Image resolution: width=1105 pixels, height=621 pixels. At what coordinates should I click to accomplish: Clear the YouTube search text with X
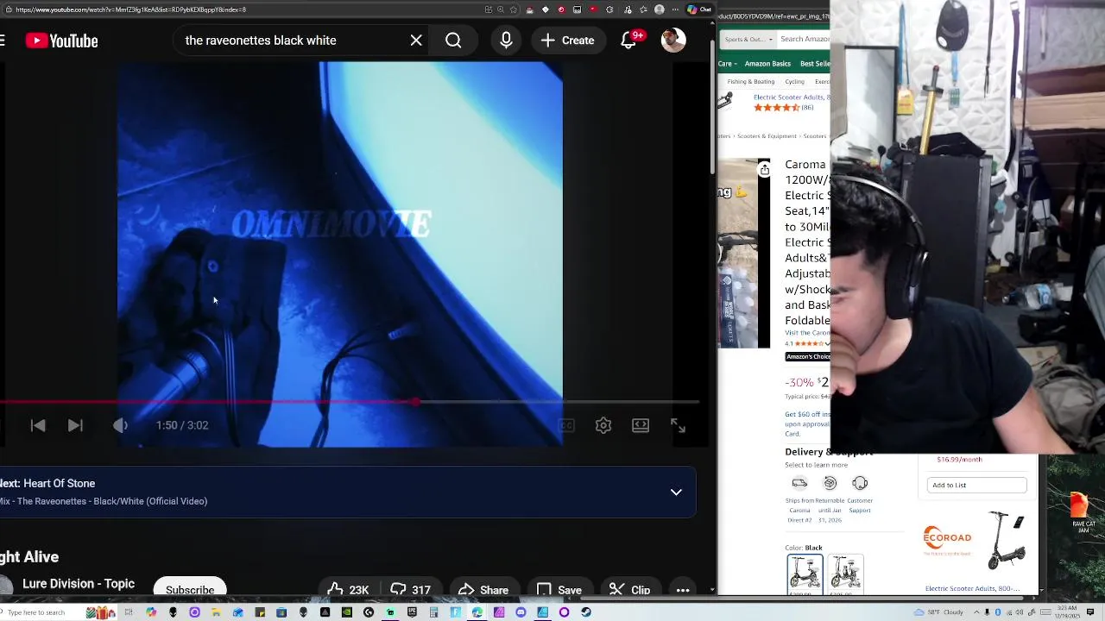(x=416, y=41)
